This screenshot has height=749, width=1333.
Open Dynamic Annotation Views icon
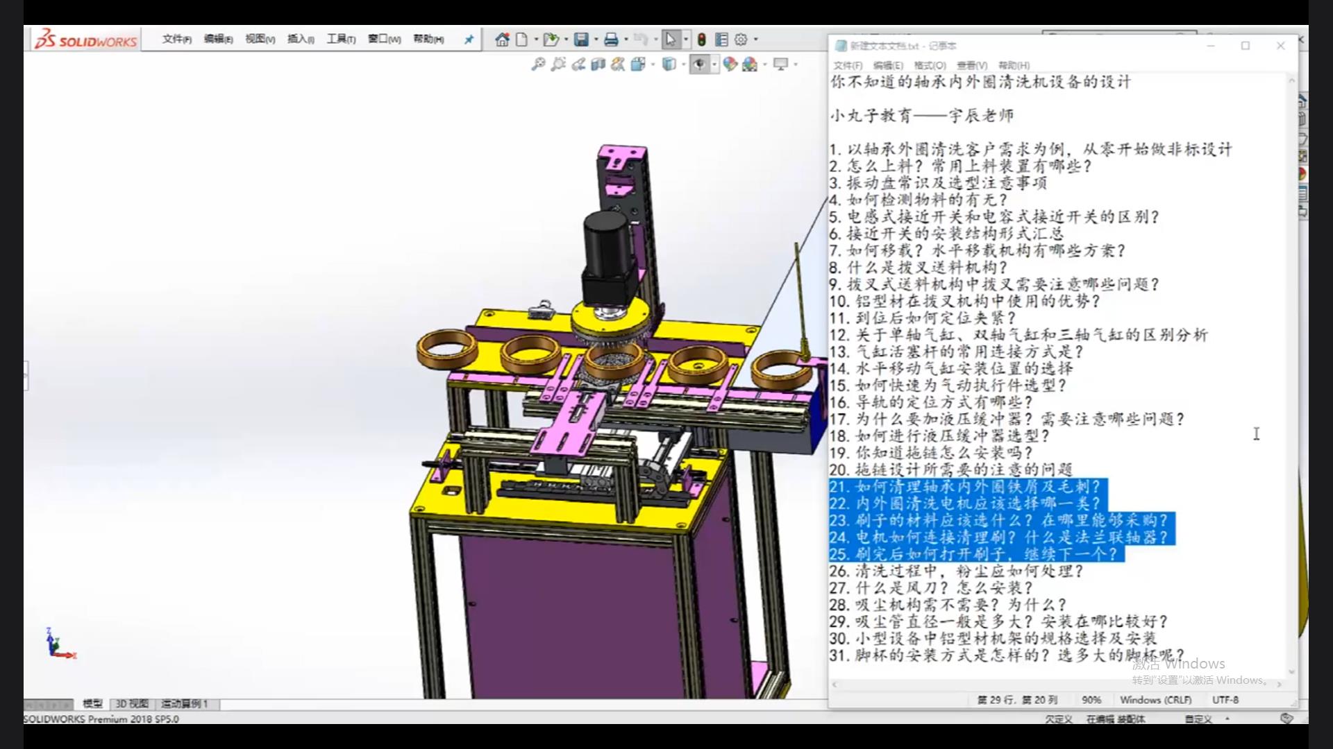point(617,64)
